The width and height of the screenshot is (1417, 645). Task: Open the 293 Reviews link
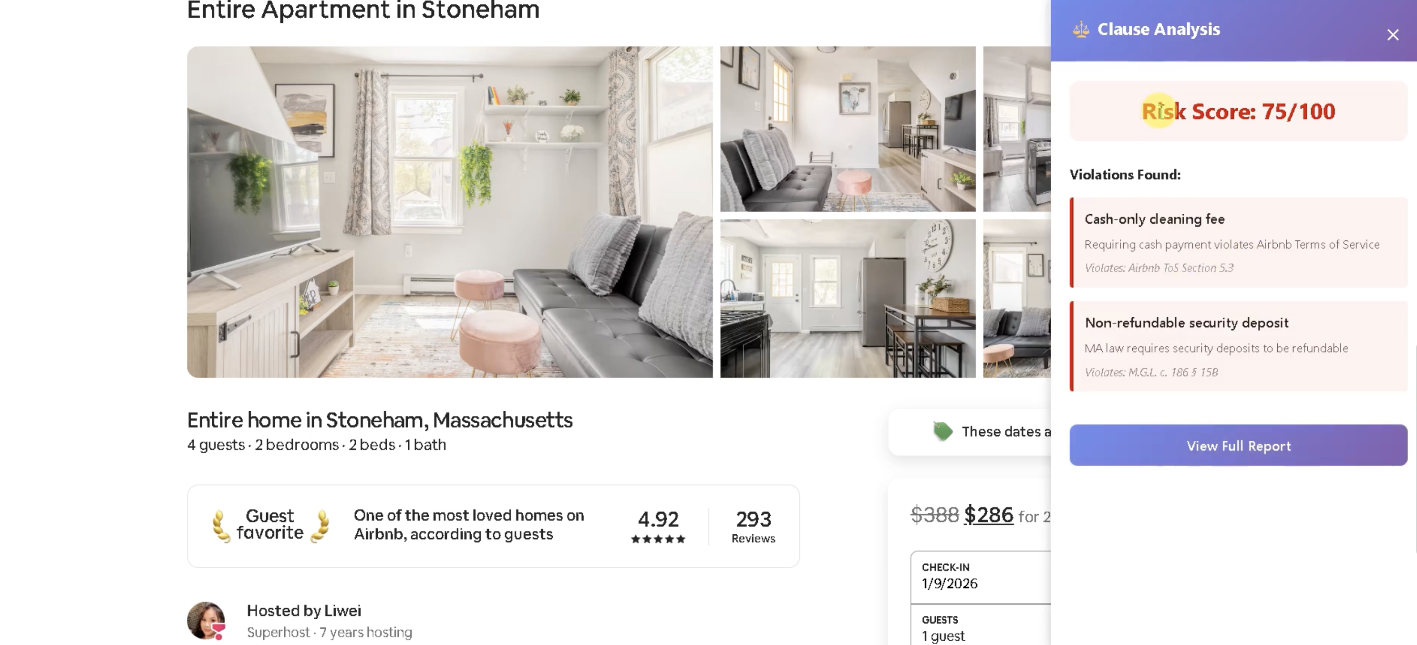point(753,526)
